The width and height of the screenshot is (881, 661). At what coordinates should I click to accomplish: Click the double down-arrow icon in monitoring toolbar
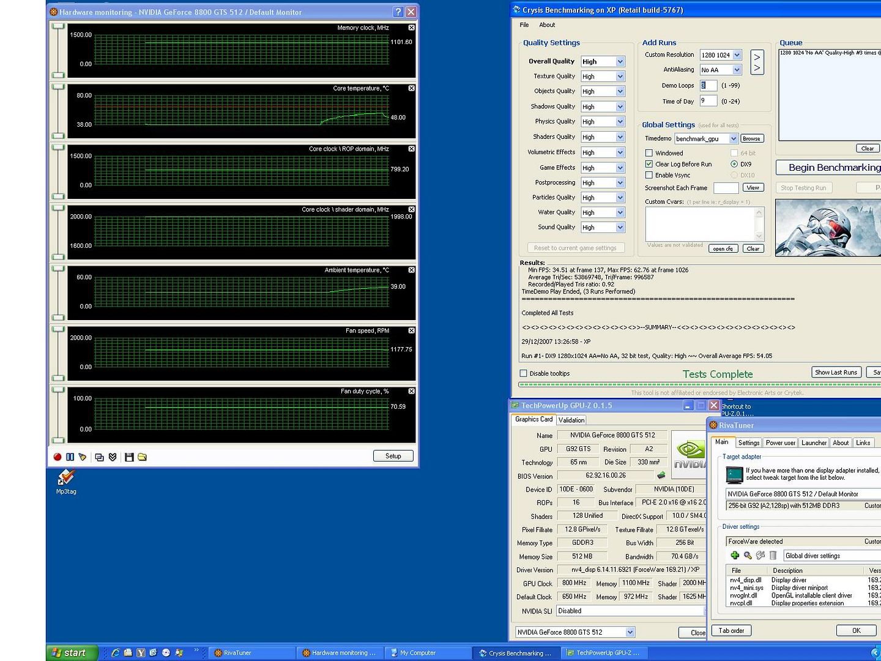coord(113,457)
